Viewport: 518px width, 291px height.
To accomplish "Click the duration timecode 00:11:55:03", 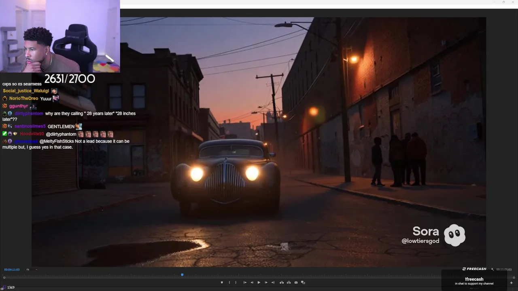I will tap(504, 270).
